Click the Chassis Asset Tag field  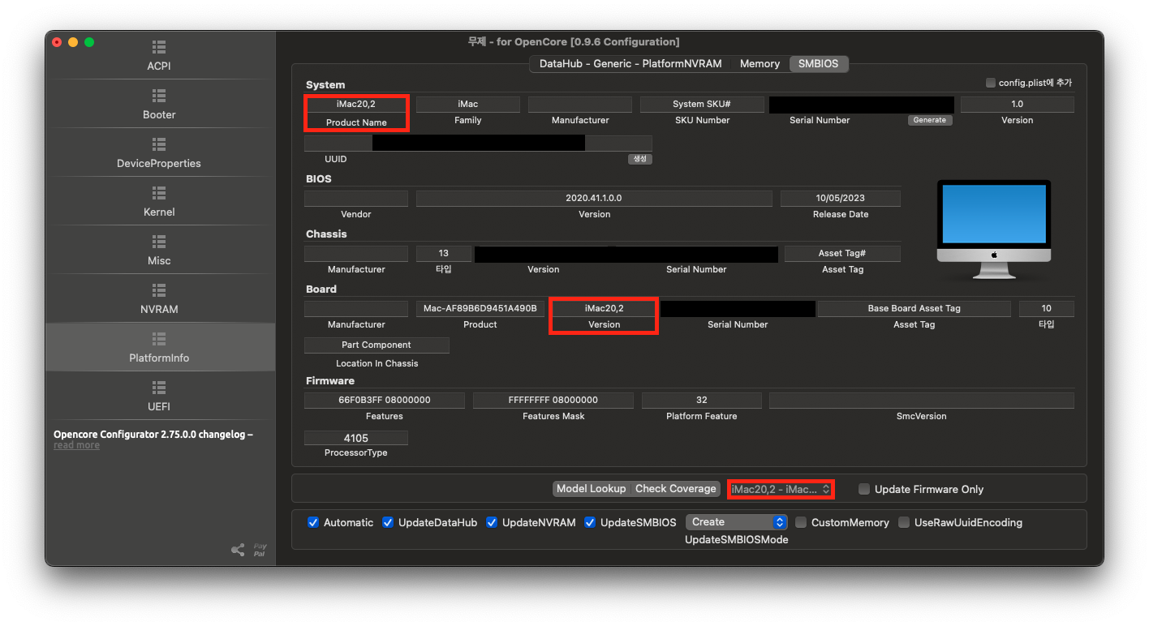pyautogui.click(x=842, y=253)
